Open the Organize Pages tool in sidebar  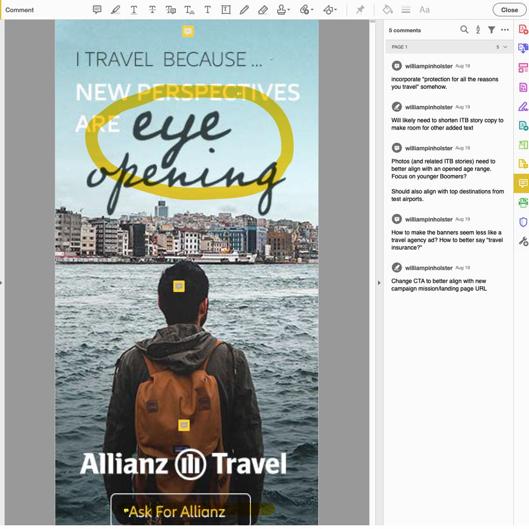523,68
